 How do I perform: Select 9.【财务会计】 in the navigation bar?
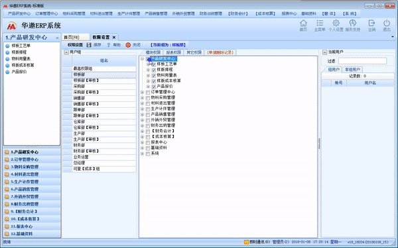pos(33,212)
